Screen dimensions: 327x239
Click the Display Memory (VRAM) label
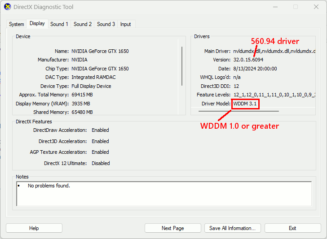[42, 104]
